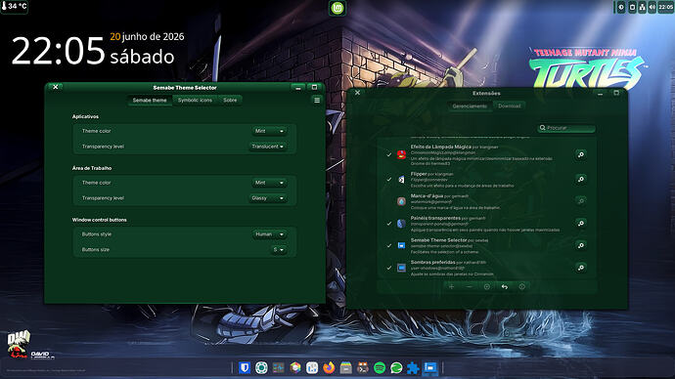Disable the Efeito da Lâmpada Mágica checkmark
The height and width of the screenshot is (379, 675).
388,154
